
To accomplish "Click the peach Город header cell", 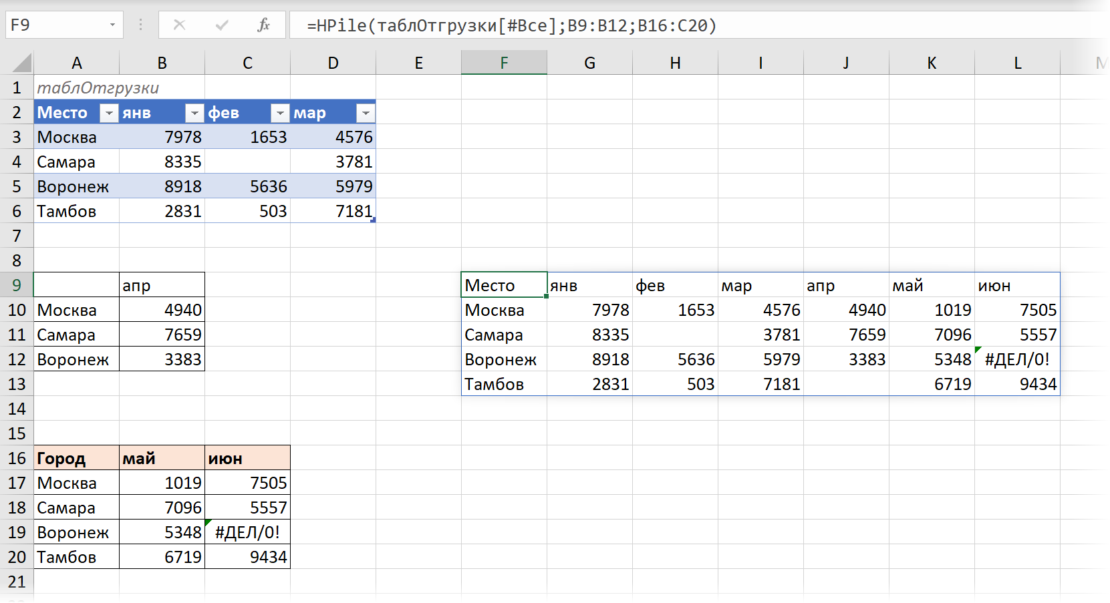I will [x=76, y=458].
